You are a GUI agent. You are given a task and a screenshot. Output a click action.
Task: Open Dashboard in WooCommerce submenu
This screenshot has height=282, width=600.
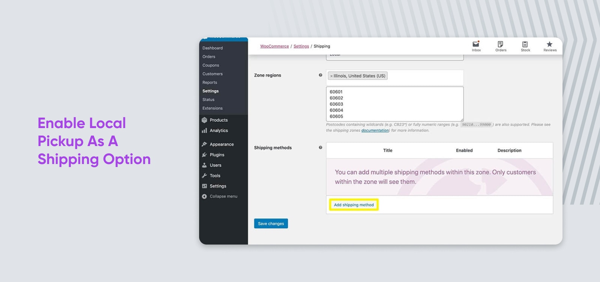click(x=213, y=48)
